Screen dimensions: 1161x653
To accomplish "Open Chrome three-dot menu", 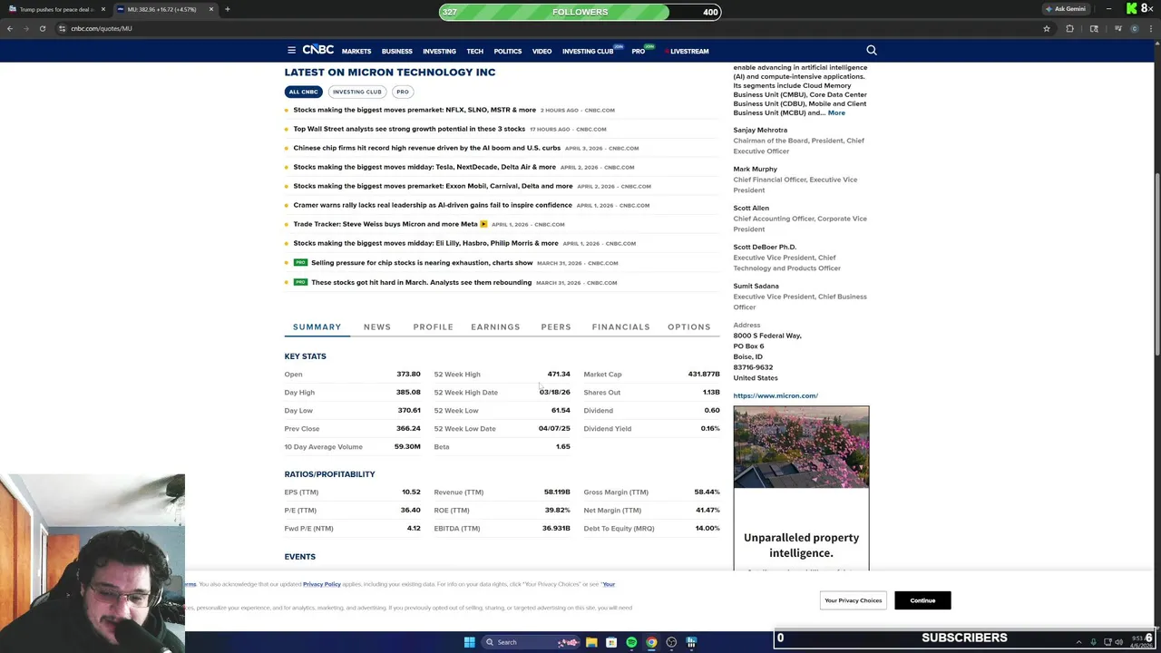I will pos(1150,28).
